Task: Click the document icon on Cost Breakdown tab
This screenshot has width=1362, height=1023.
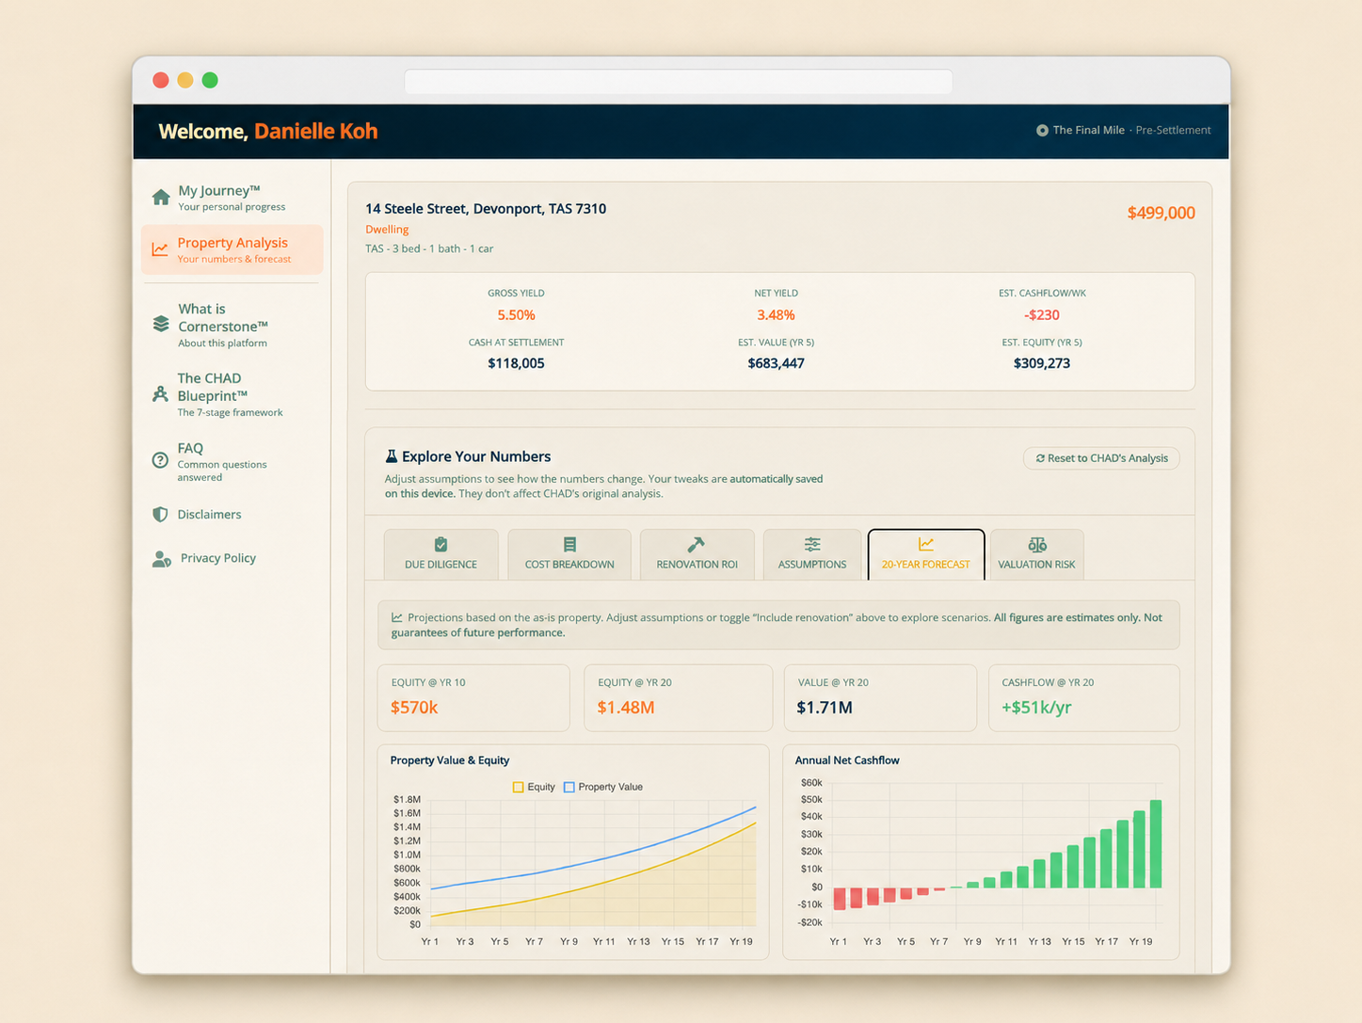Action: (x=569, y=544)
